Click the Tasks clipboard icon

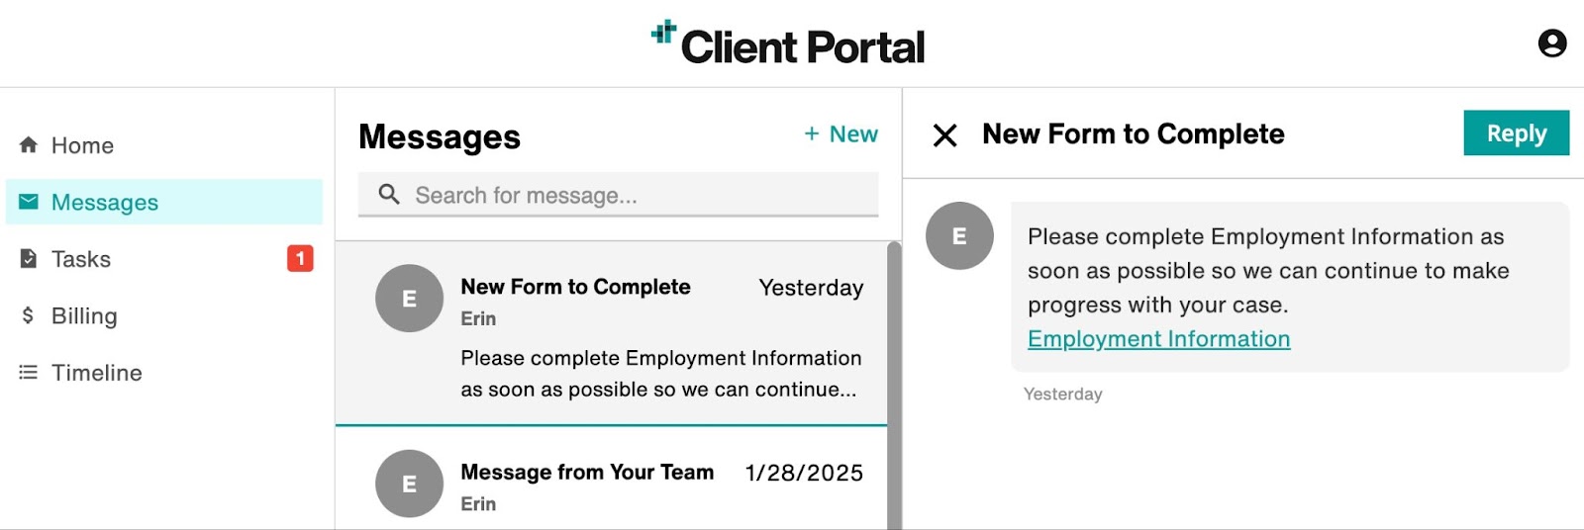(29, 259)
